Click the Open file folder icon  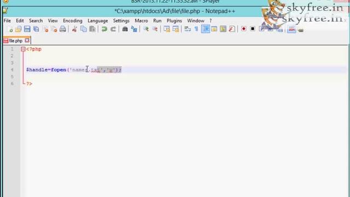click(x=18, y=29)
